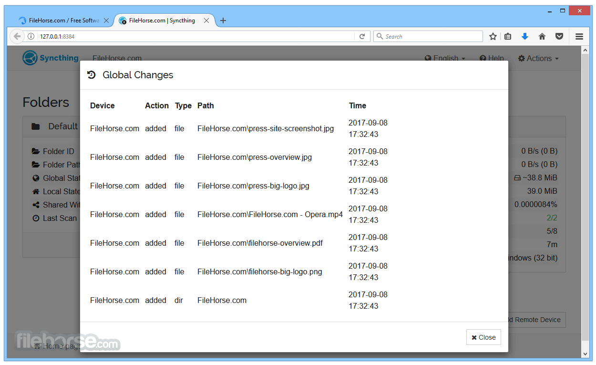The image size is (596, 365).
Task: Click the Global Changes history icon
Action: click(x=92, y=75)
